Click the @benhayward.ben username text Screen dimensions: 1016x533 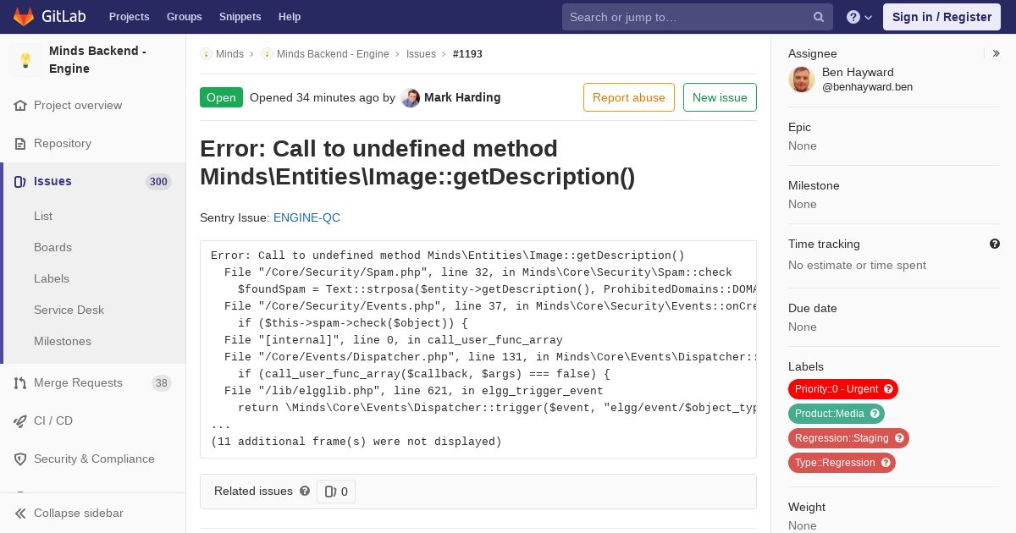coord(867,87)
